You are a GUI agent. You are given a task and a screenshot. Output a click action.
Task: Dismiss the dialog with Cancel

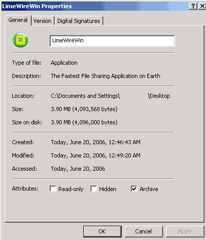tap(144, 231)
